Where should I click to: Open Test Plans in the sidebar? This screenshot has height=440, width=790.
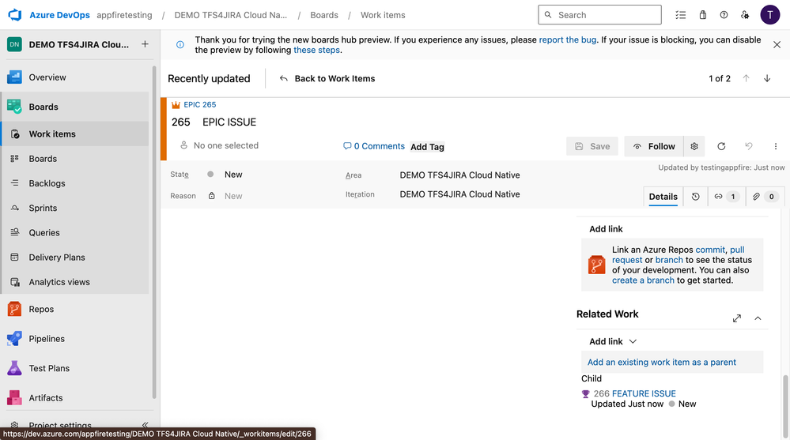76,369
